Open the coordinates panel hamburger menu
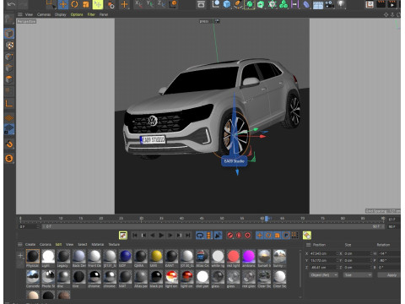The width and height of the screenshot is (405, 304). [308, 245]
